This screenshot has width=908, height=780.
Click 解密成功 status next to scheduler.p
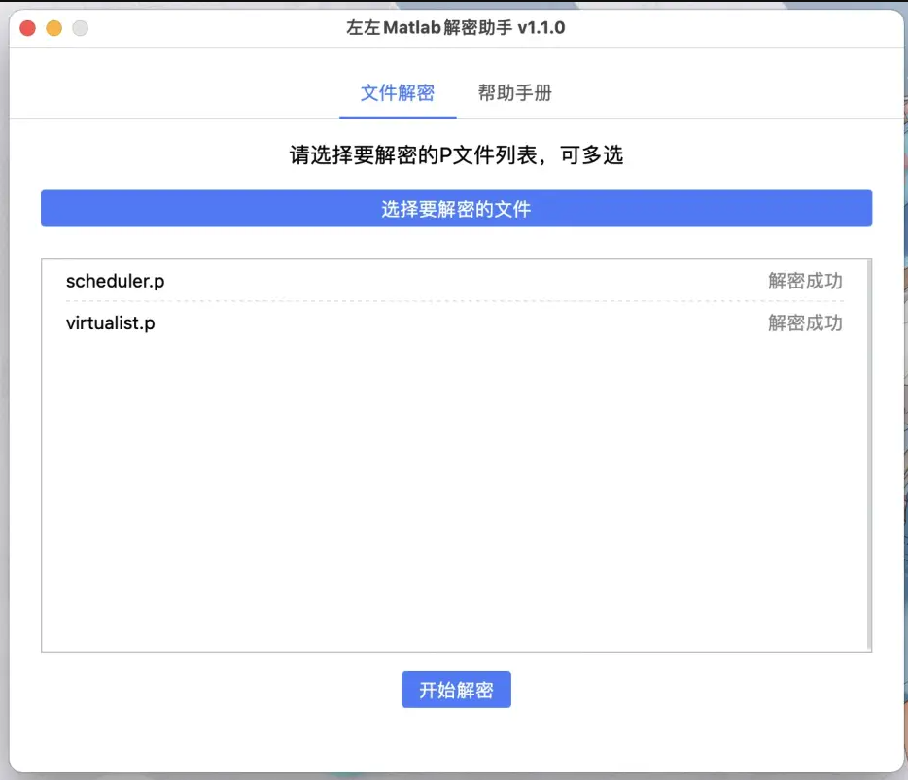805,282
